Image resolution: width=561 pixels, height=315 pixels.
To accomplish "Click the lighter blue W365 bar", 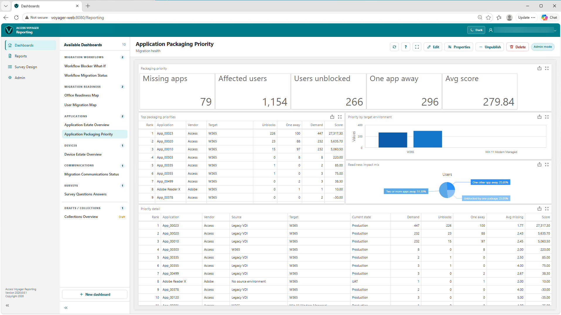I will point(427,139).
